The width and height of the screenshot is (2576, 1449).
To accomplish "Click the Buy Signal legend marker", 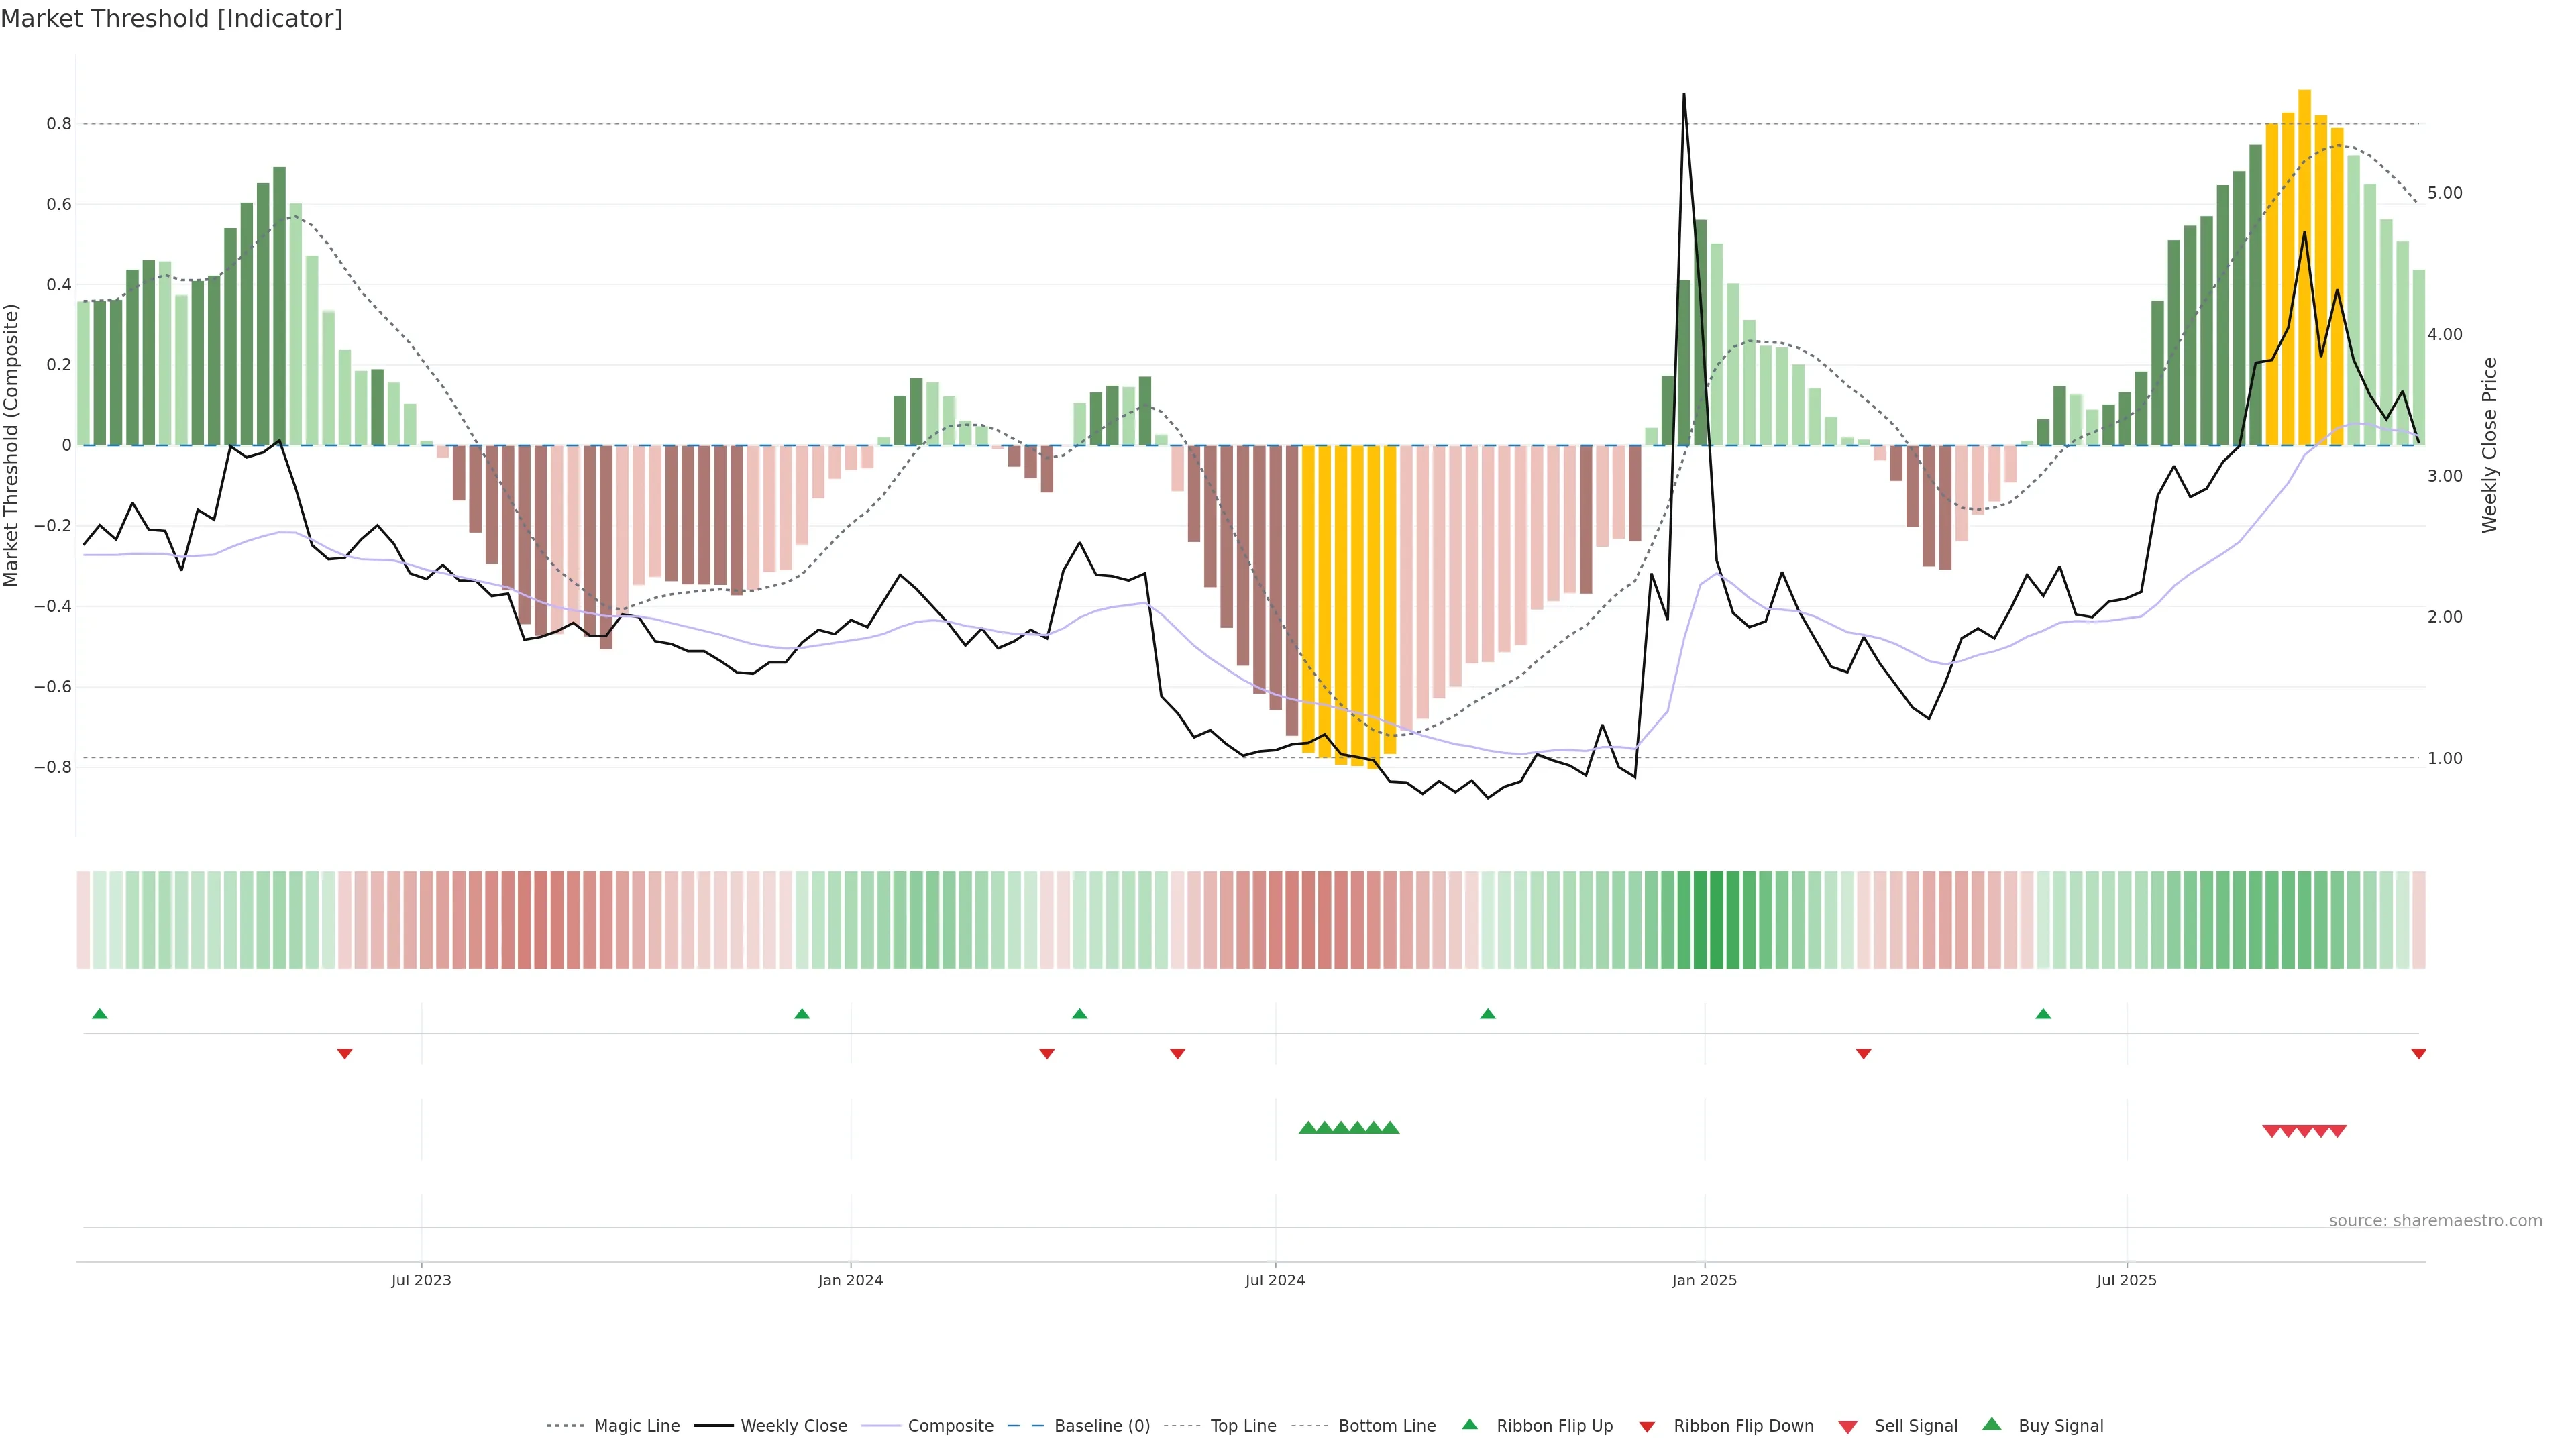I will pyautogui.click(x=1991, y=1424).
